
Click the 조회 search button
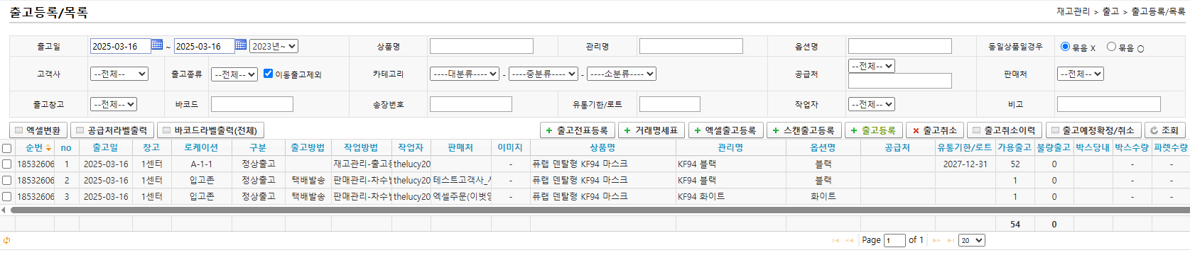point(1164,130)
